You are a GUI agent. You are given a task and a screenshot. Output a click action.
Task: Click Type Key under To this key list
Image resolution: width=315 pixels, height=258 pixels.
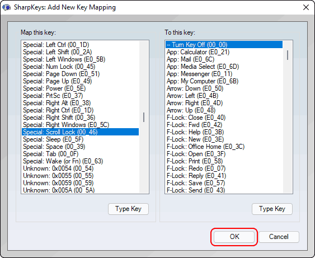[272, 209]
